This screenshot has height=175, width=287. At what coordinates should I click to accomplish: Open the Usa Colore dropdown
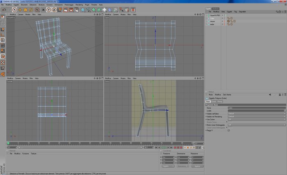click(257, 119)
